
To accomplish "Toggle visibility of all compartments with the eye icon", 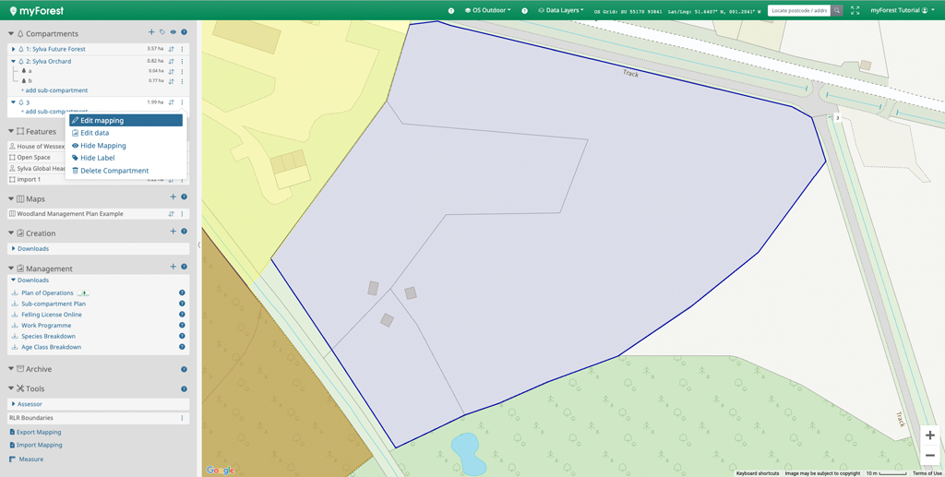I will [x=173, y=32].
